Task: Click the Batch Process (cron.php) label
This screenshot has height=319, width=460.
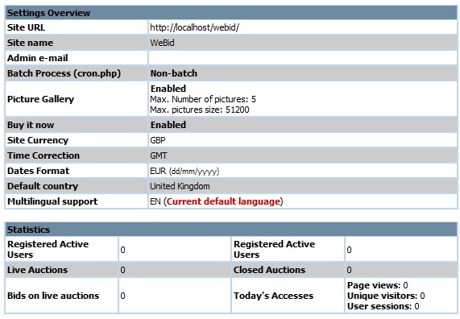Action: coord(64,73)
